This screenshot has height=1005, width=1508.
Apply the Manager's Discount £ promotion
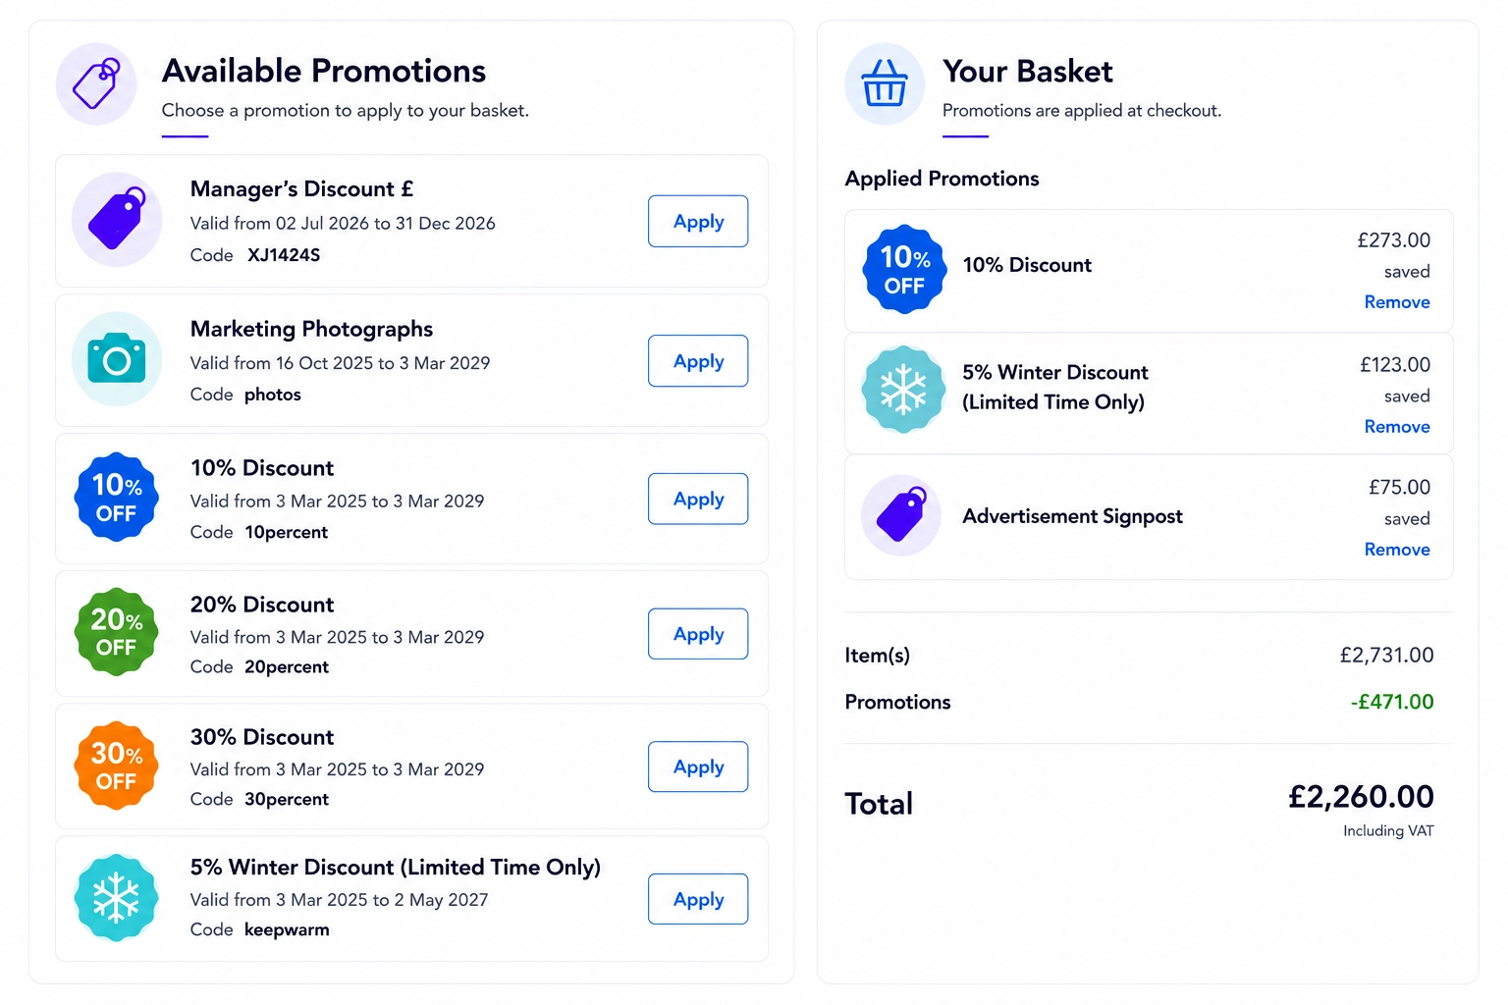click(x=698, y=221)
